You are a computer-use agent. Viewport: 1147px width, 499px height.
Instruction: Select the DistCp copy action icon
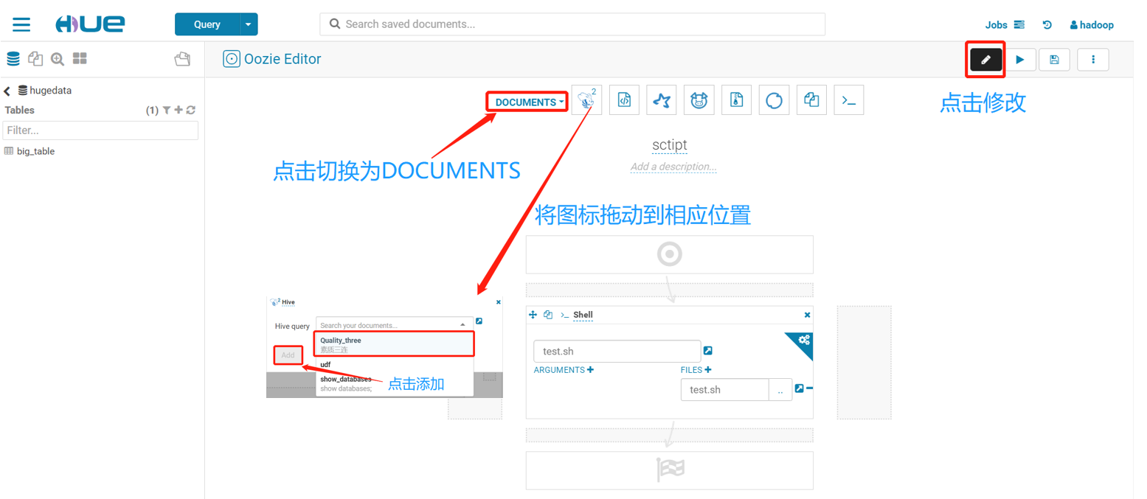pos(811,100)
